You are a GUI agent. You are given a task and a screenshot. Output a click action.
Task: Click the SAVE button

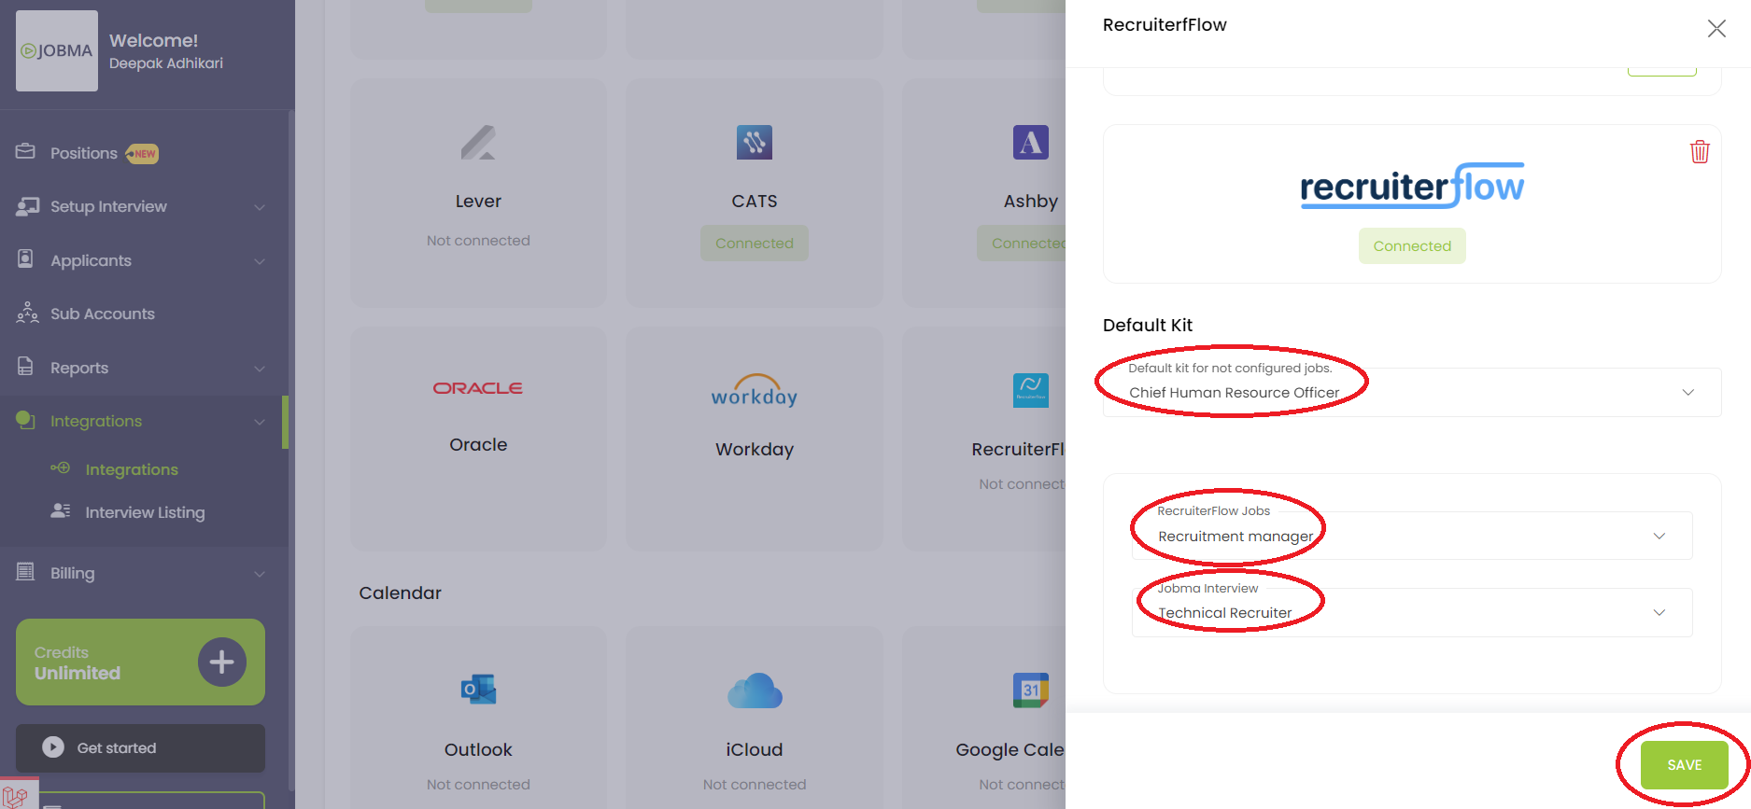click(1685, 765)
